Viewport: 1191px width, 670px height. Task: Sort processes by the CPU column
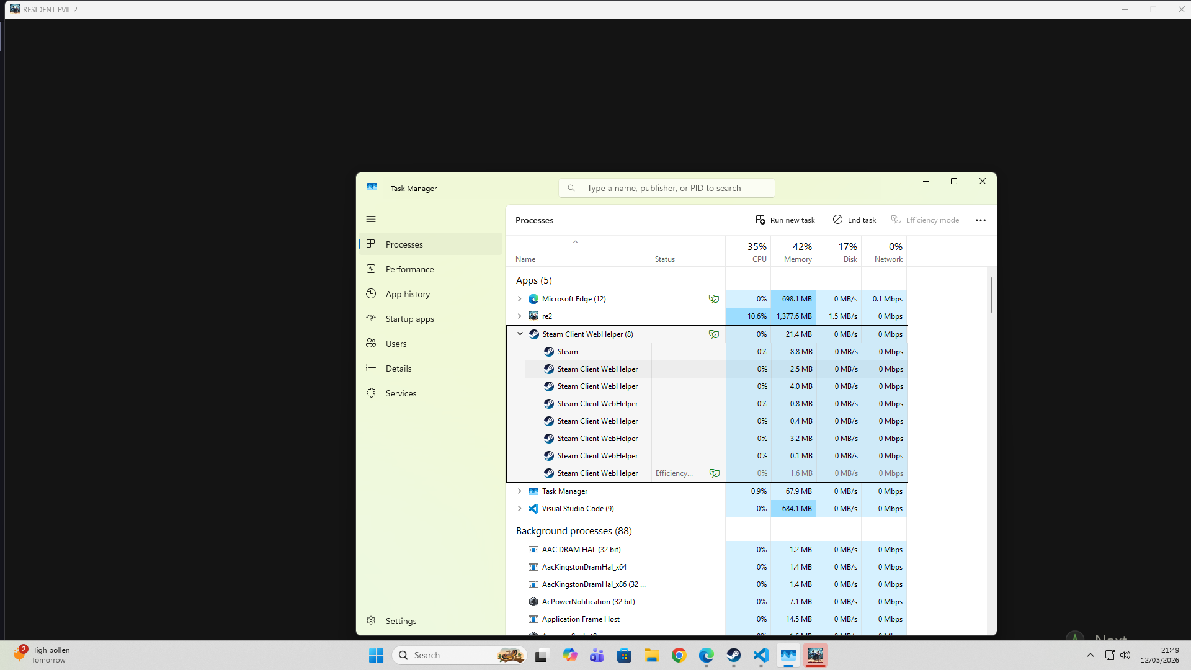(754, 252)
